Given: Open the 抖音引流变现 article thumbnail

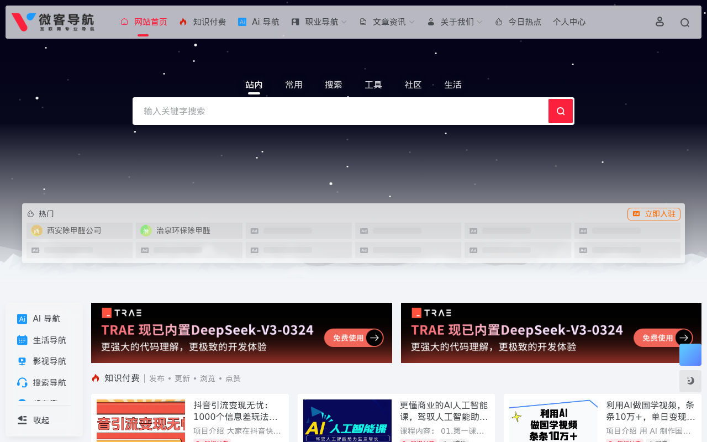Looking at the screenshot, I should [x=141, y=420].
